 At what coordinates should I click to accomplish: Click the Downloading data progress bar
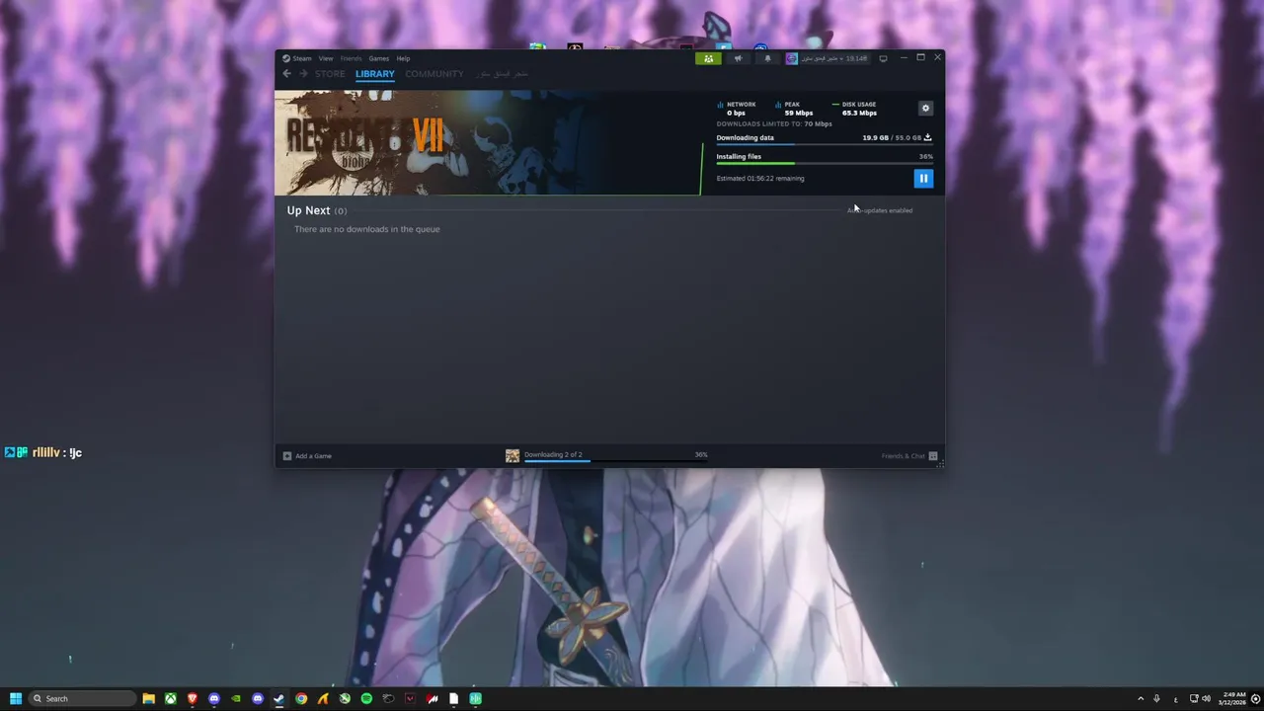click(824, 144)
